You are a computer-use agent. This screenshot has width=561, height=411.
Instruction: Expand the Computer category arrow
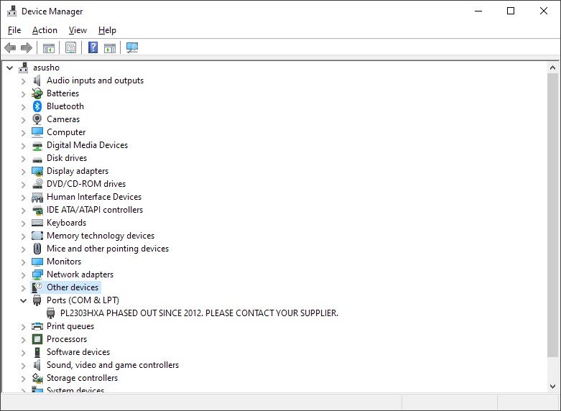point(24,132)
